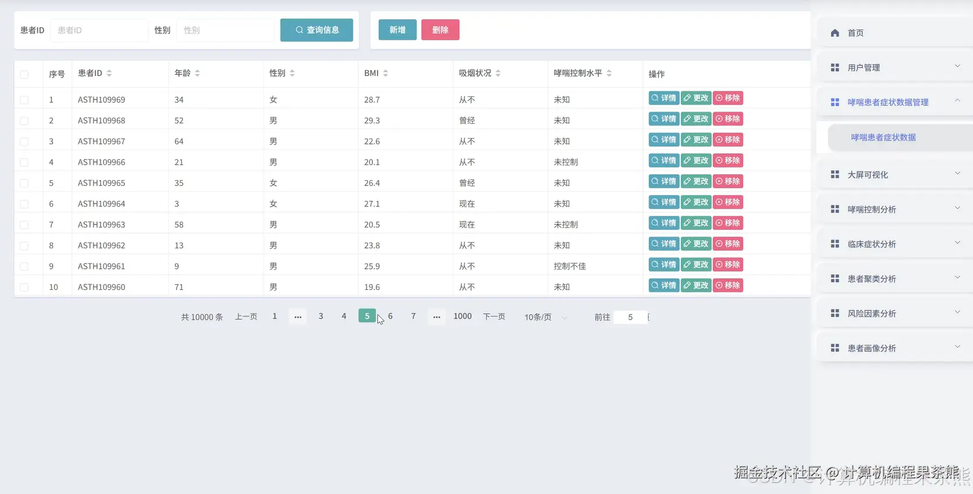Check the row 10 checkbox for ASTH109960

coord(24,287)
